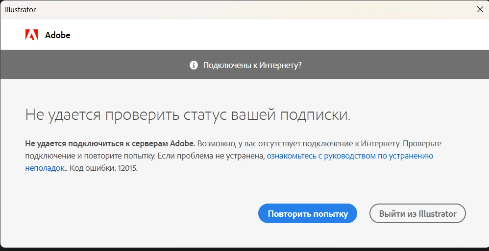The width and height of the screenshot is (489, 251).
Task: Click the Adobe wordmark text
Action: (58, 35)
